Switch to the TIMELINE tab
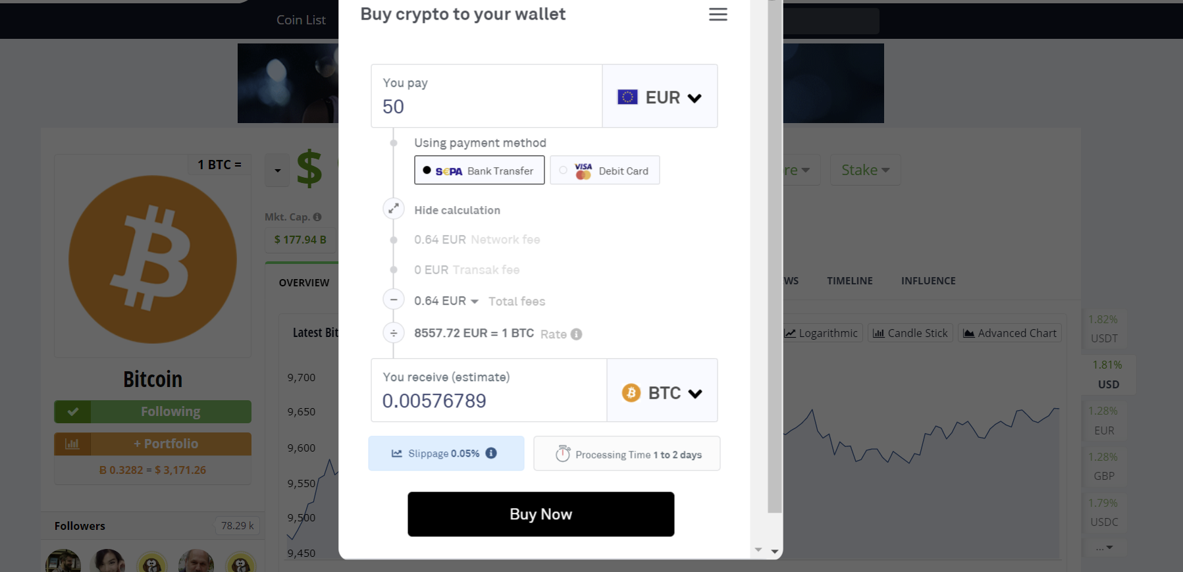This screenshot has width=1183, height=572. click(x=850, y=281)
